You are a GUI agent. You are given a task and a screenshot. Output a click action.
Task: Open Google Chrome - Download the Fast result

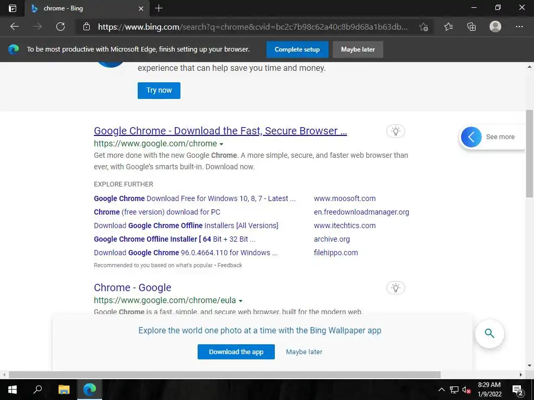click(x=221, y=131)
